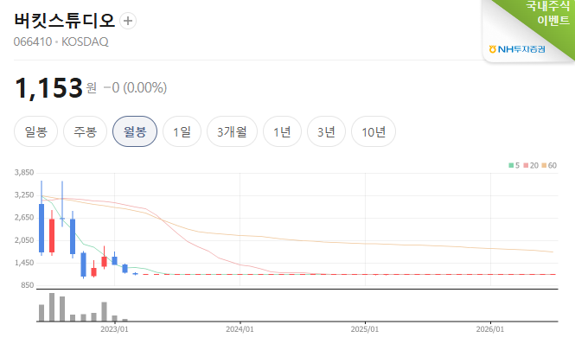
Task: Click the current price 1,153 원 figure
Action: [x=55, y=88]
